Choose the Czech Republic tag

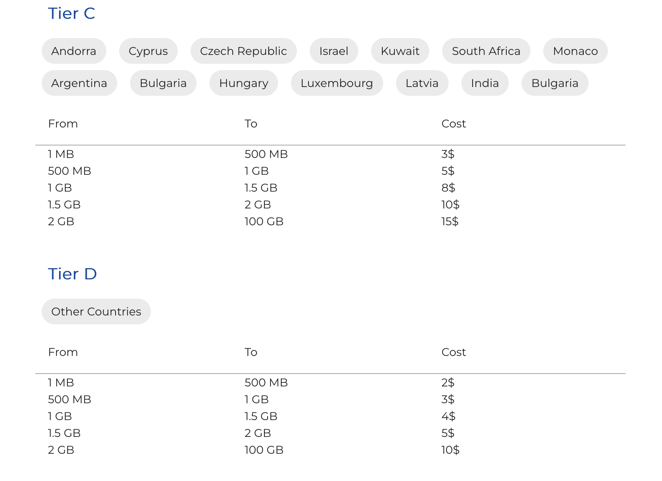(x=243, y=51)
